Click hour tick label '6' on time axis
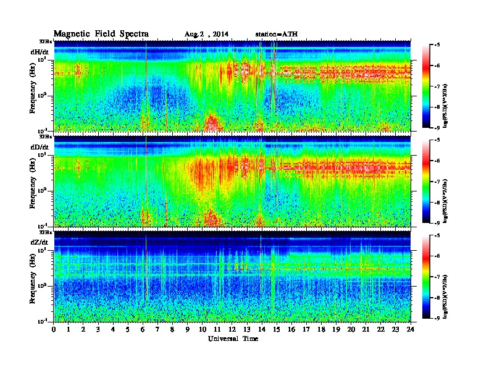Screen dimensions: 489x378 tap(143, 330)
